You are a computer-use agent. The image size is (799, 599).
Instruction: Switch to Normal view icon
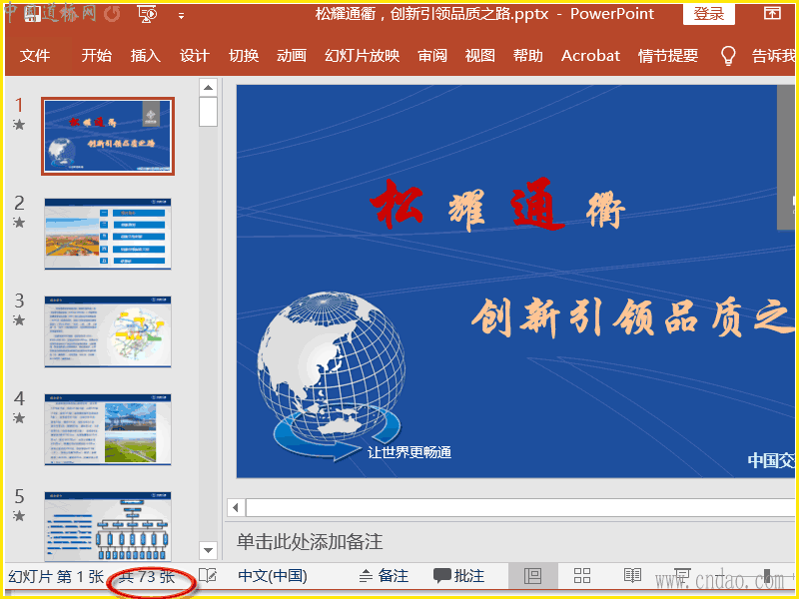[x=533, y=576]
